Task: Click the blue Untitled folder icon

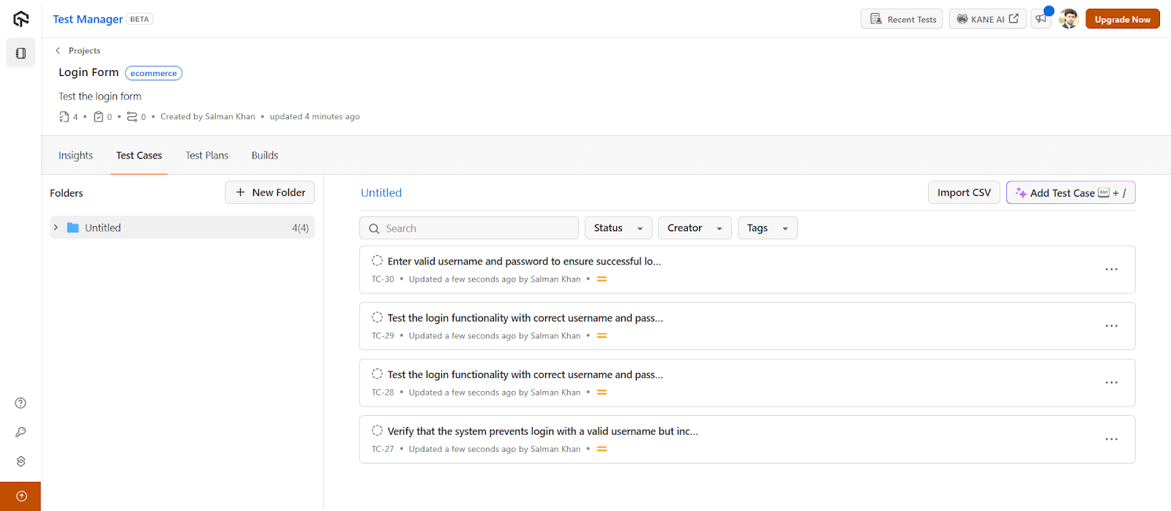Action: click(x=73, y=227)
